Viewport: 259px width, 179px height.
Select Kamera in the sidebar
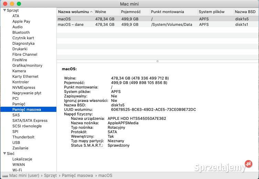coord(19,71)
